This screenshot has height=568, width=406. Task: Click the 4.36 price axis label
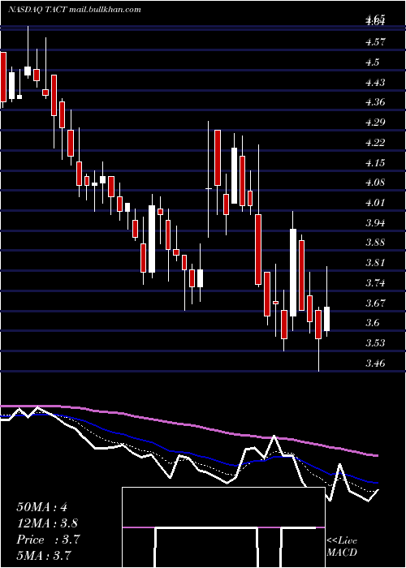point(375,102)
